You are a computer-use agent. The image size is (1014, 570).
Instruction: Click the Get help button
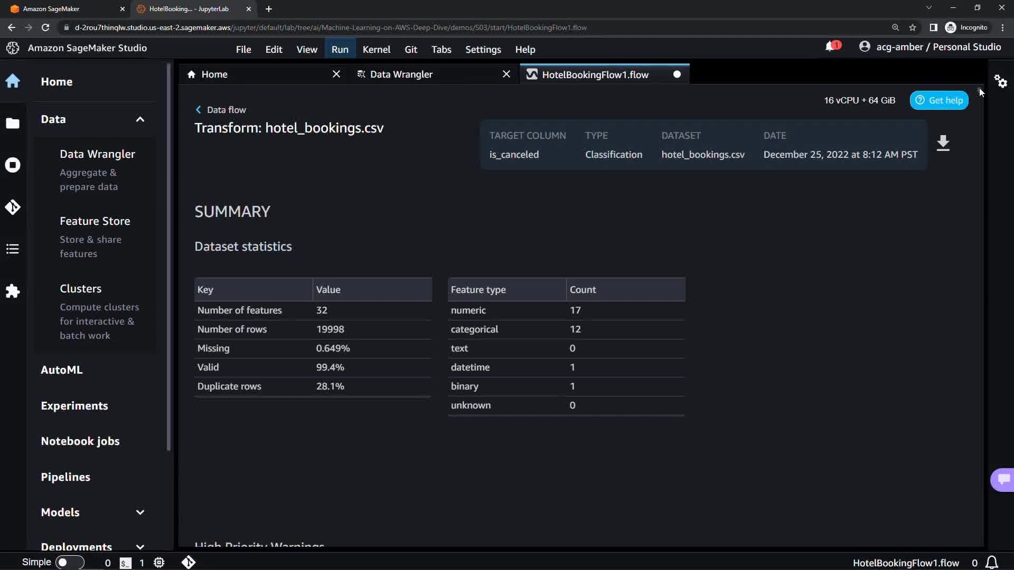pos(939,100)
